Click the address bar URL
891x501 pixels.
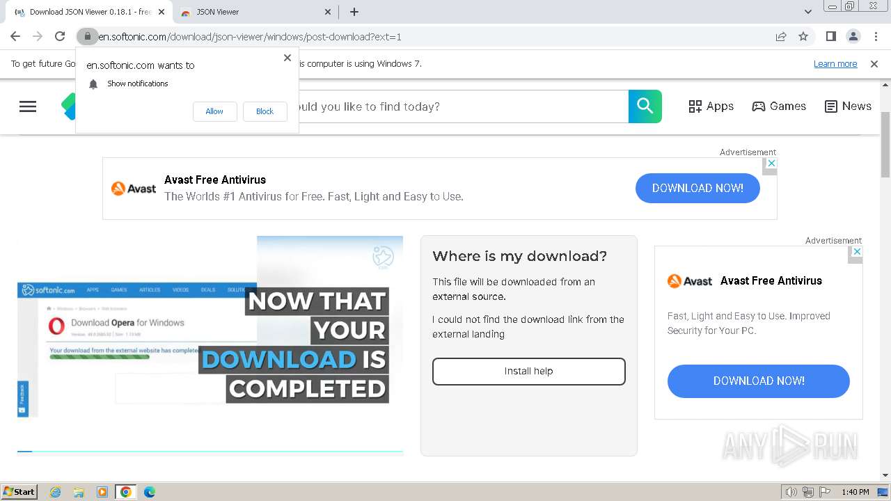(250, 37)
